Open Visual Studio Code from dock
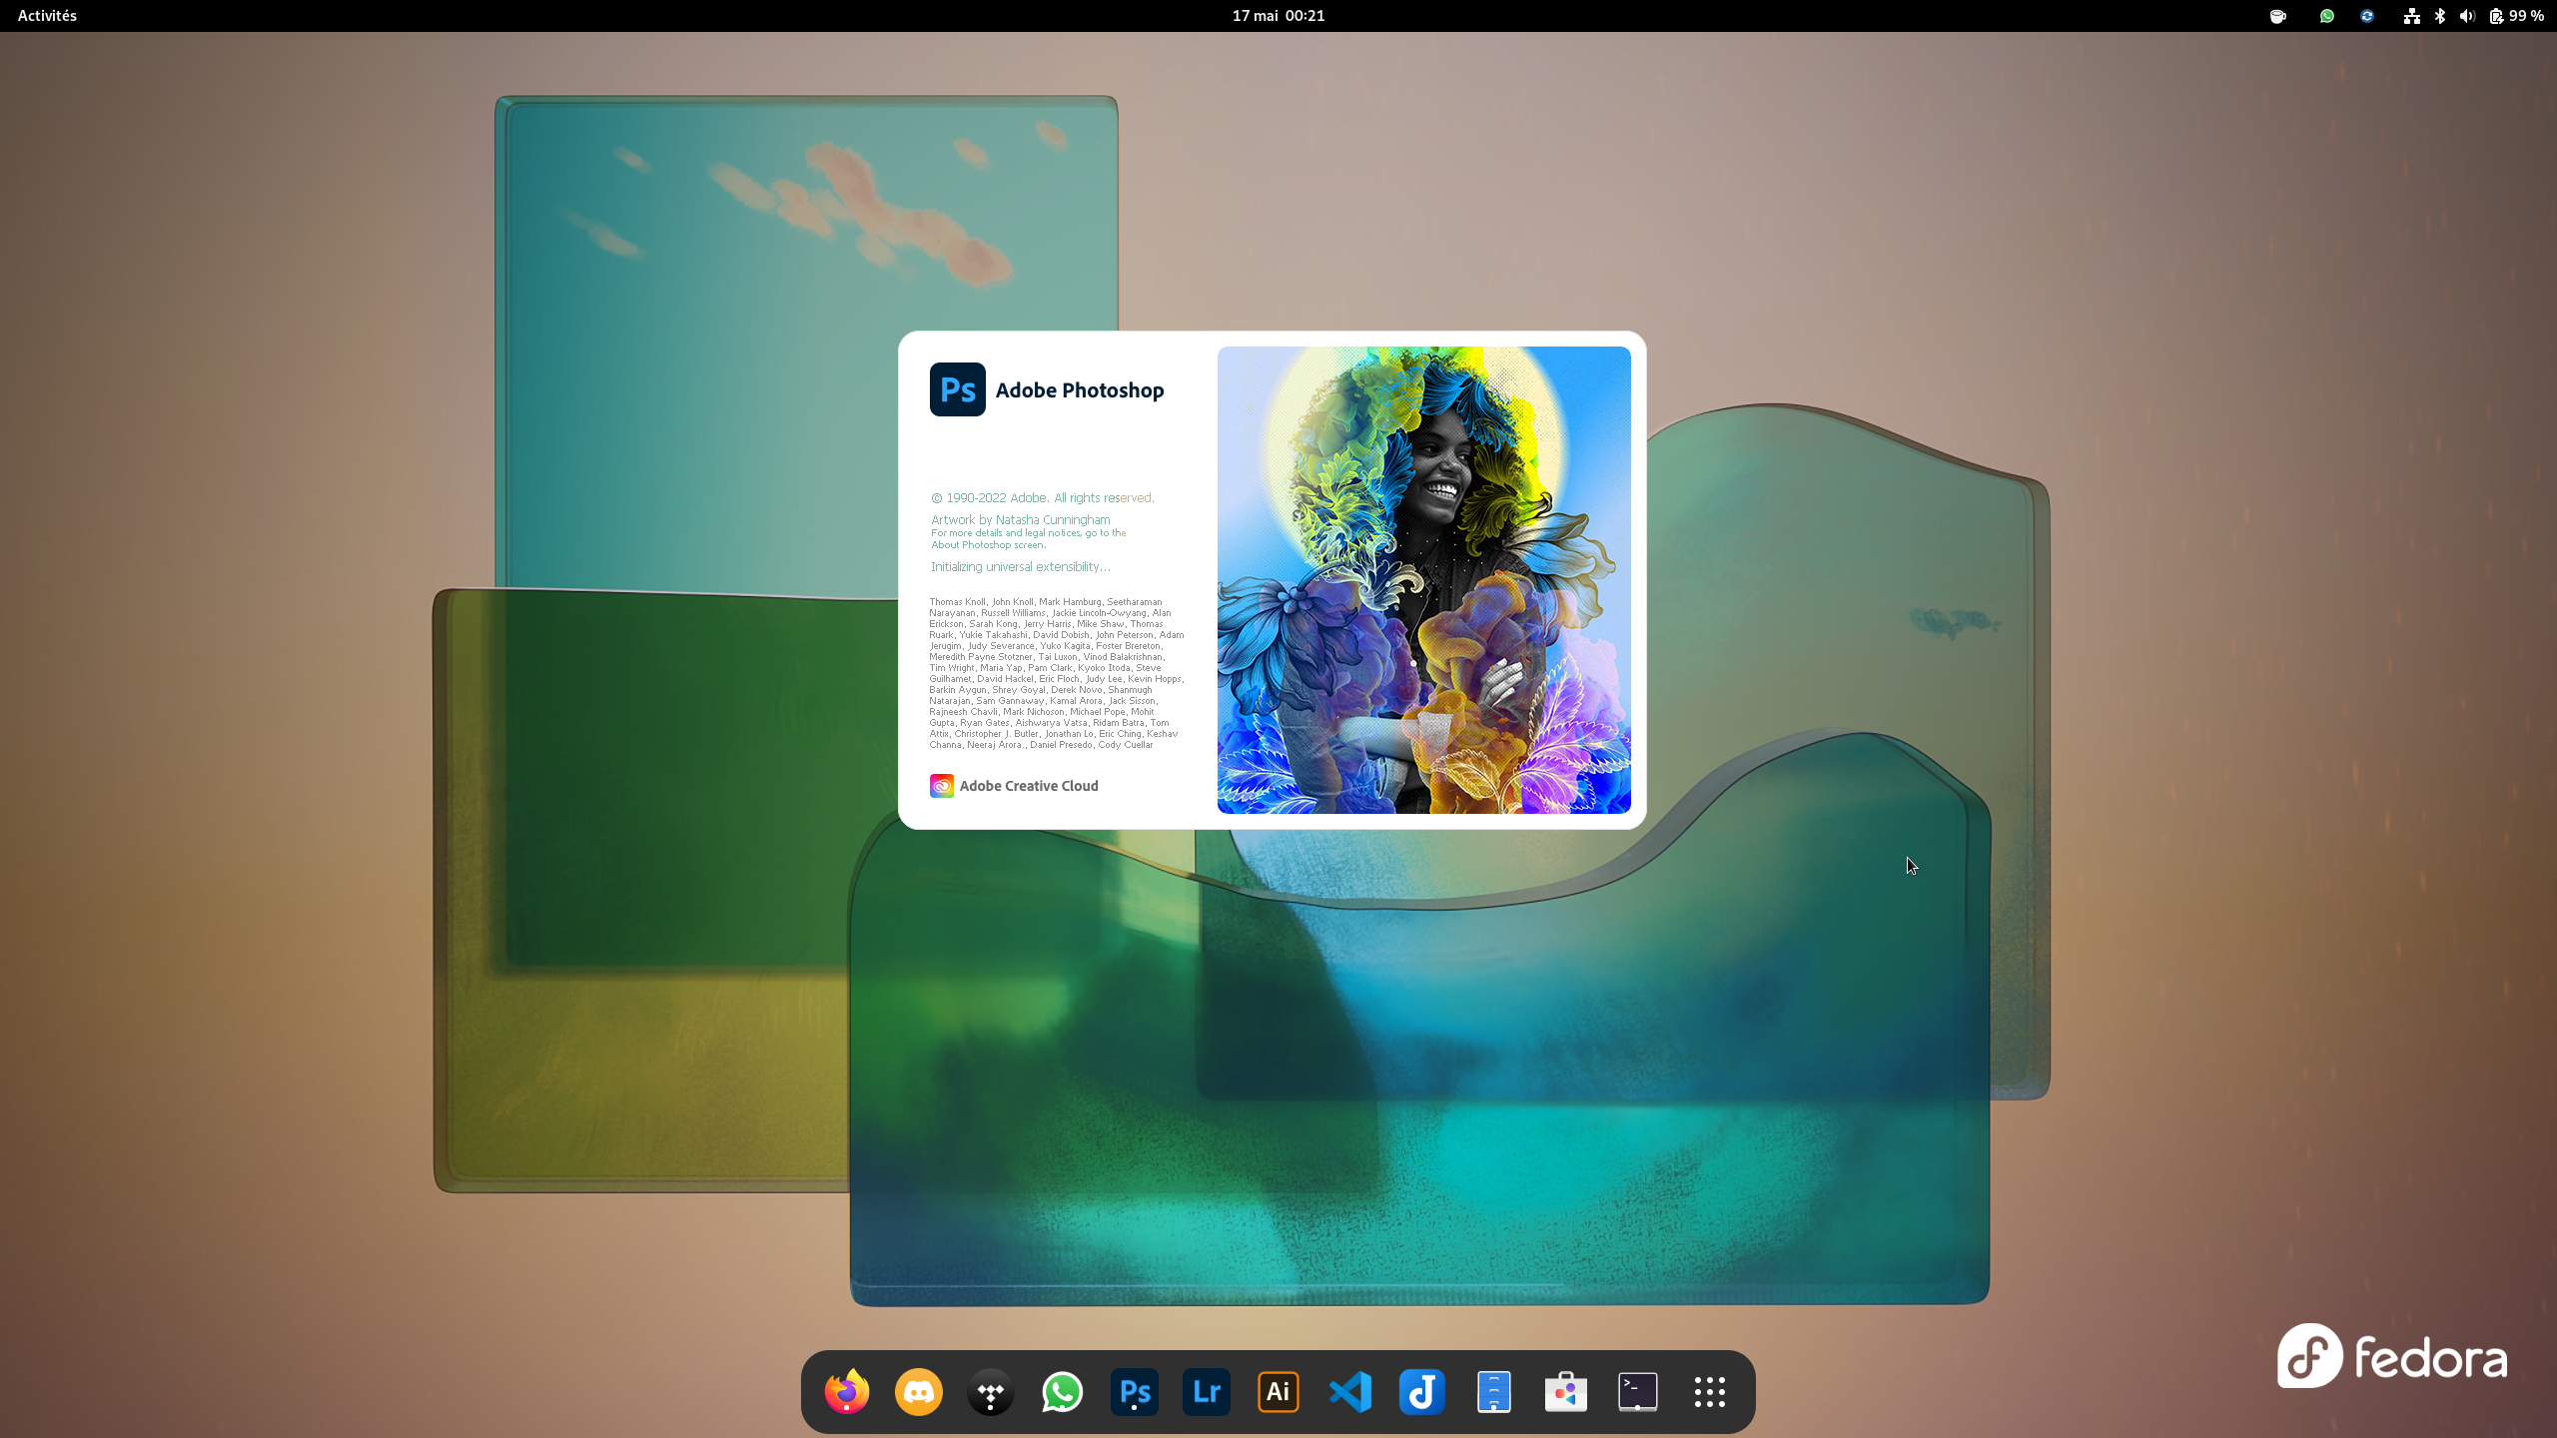 click(x=1350, y=1391)
